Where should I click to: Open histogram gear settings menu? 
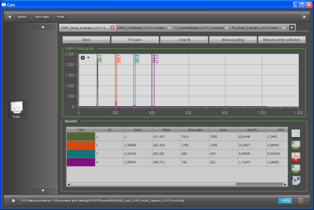[85, 58]
